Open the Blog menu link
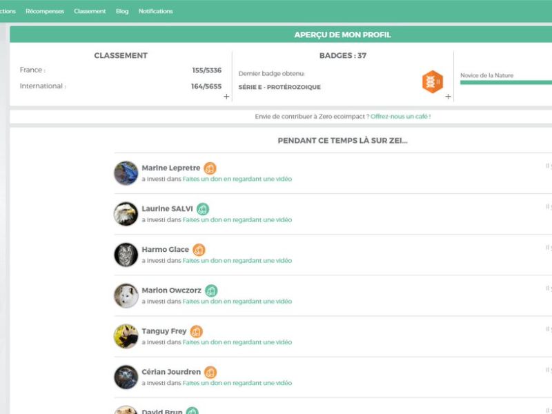Image resolution: width=552 pixels, height=414 pixels. (x=122, y=11)
